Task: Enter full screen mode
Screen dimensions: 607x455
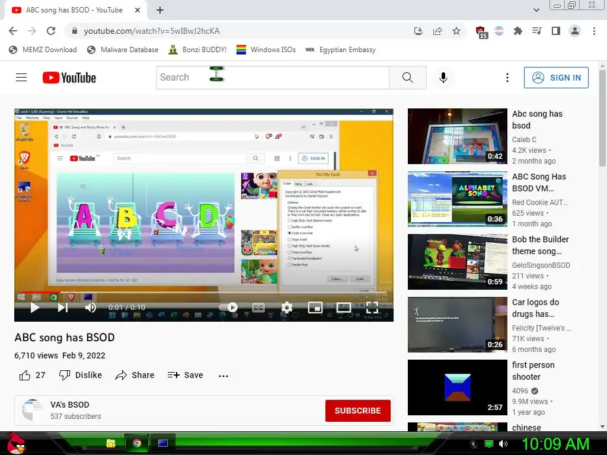Action: [372, 307]
